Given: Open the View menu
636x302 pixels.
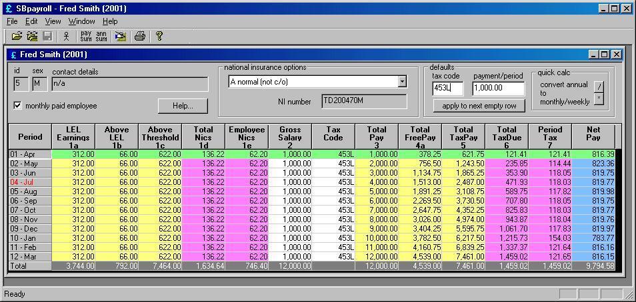Looking at the screenshot, I should (x=53, y=21).
